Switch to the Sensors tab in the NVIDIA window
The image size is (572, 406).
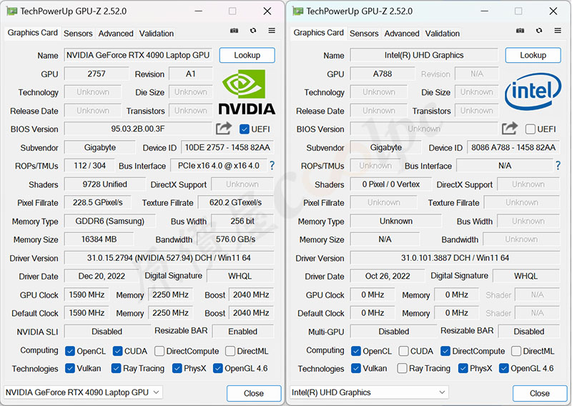[x=78, y=33]
